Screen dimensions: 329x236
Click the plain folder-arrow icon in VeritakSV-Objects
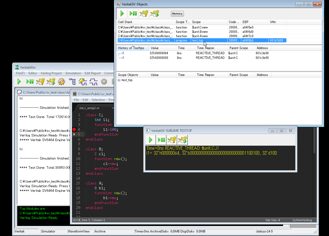(x=144, y=13)
